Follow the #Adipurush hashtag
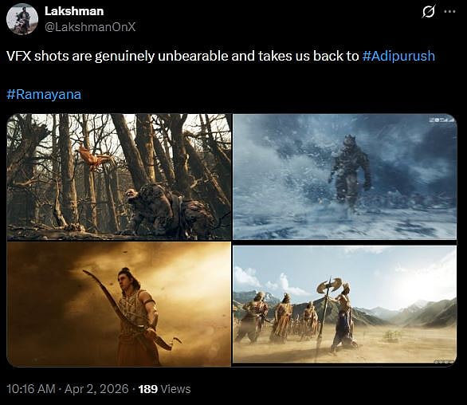This screenshot has height=405, width=467. [x=398, y=56]
